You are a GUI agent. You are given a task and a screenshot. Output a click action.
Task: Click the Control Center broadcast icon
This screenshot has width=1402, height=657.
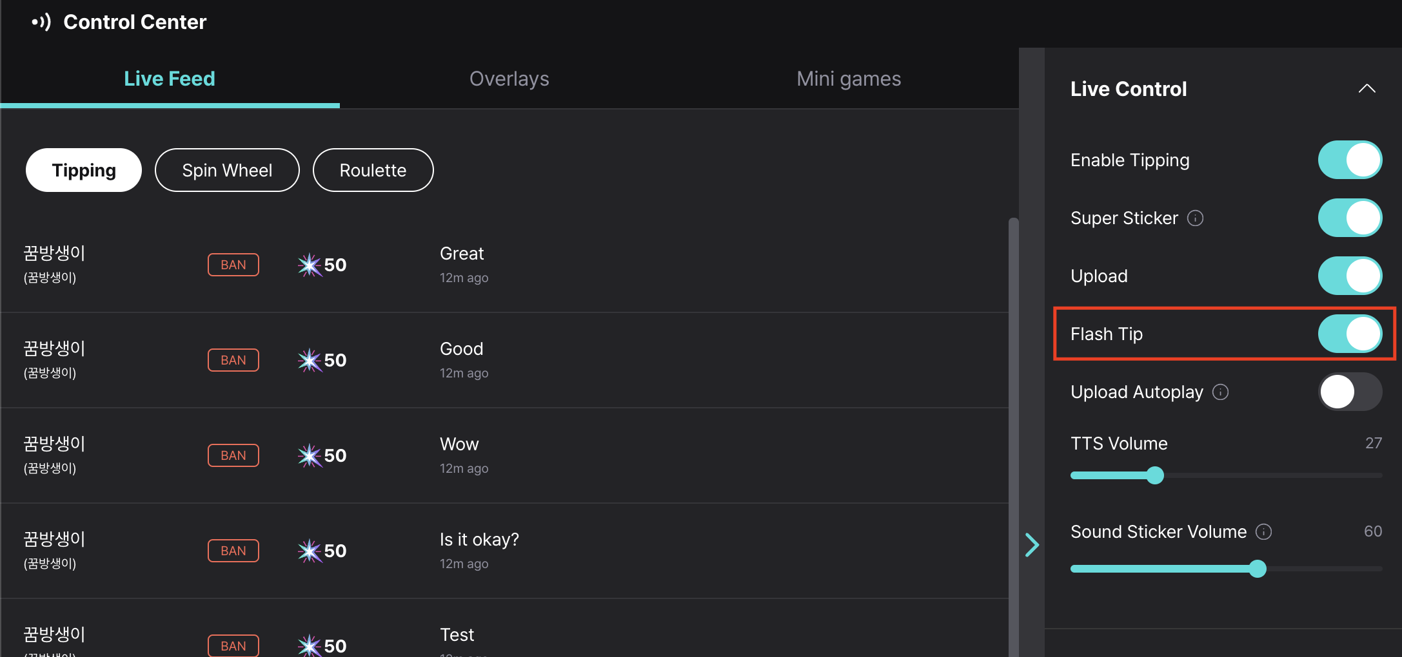(x=41, y=22)
